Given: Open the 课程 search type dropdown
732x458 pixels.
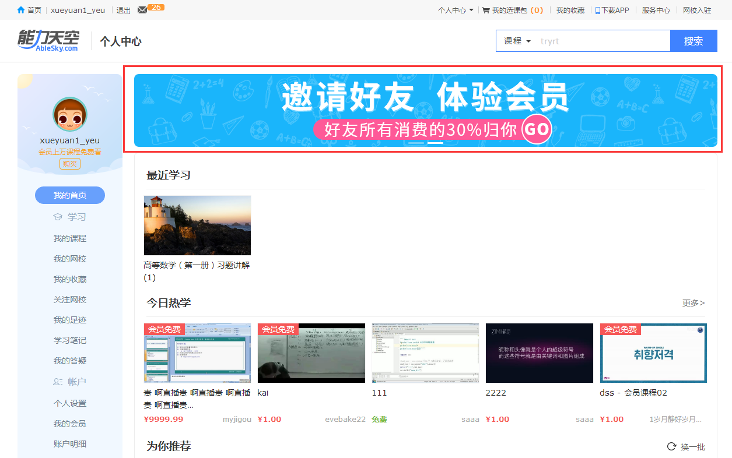Looking at the screenshot, I should tap(517, 41).
